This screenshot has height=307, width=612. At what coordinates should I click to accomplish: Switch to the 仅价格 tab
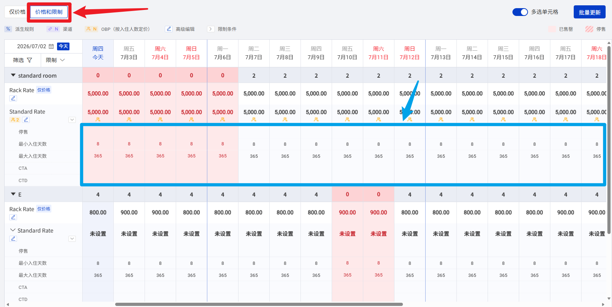click(x=17, y=12)
